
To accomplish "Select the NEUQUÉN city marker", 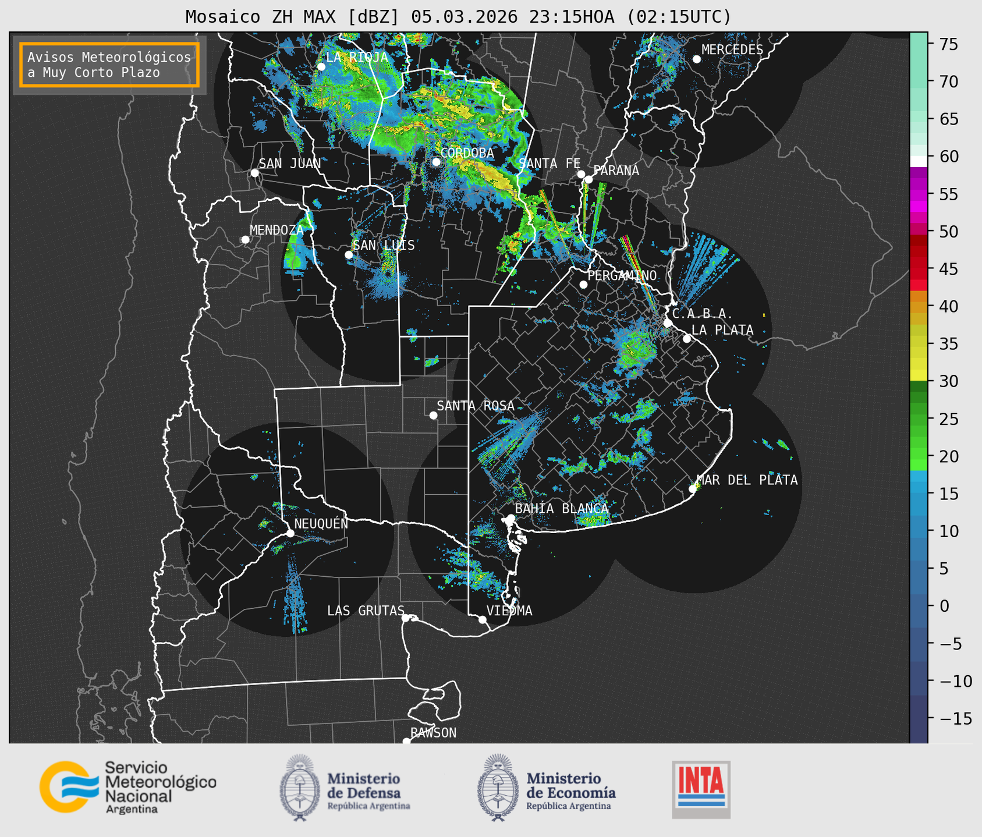I will [x=290, y=533].
